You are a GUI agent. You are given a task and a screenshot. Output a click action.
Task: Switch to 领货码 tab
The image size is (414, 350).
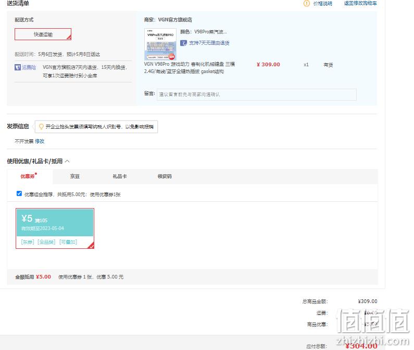tap(165, 176)
